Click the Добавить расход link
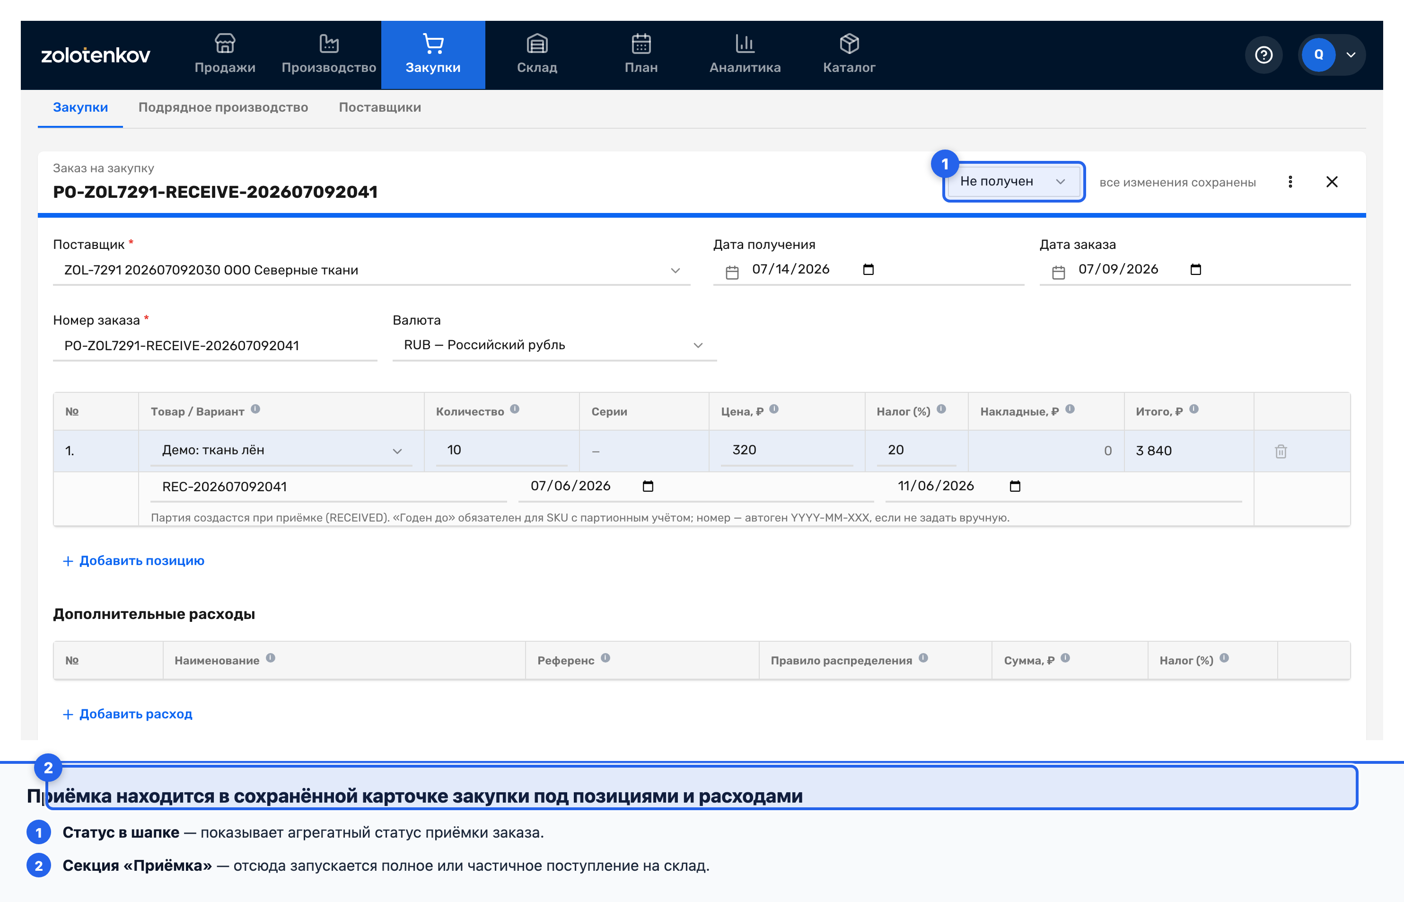The width and height of the screenshot is (1404, 902). [x=128, y=714]
